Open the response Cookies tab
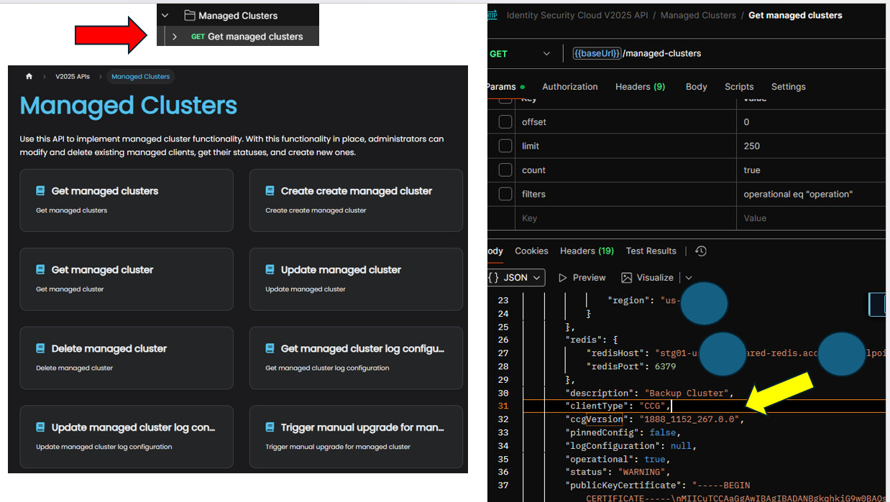This screenshot has height=502, width=890. click(x=532, y=251)
